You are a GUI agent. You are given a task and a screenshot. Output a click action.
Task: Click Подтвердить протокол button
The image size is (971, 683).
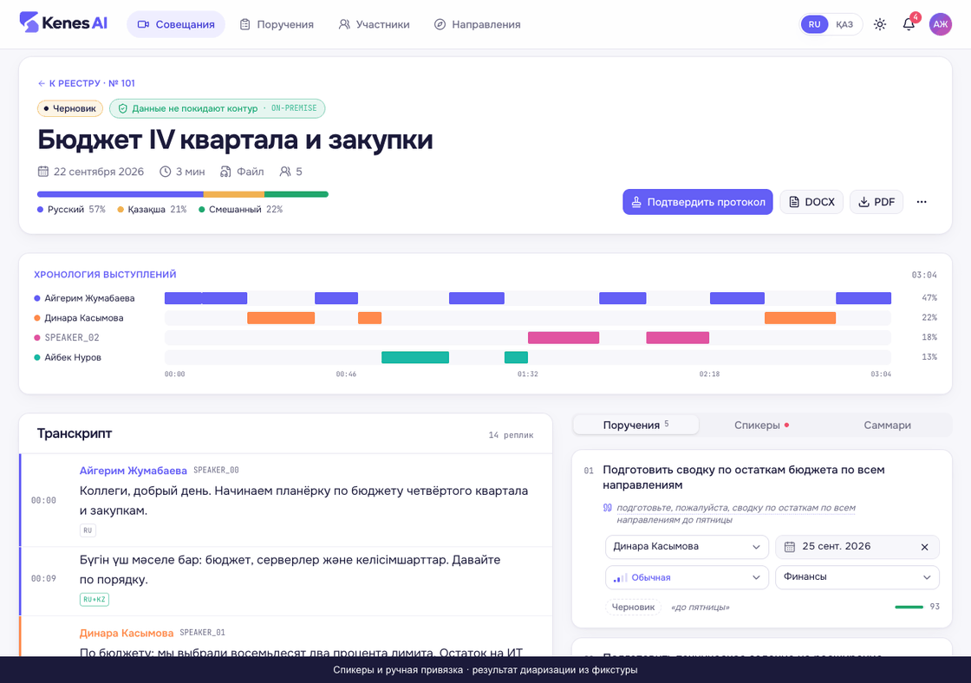697,202
